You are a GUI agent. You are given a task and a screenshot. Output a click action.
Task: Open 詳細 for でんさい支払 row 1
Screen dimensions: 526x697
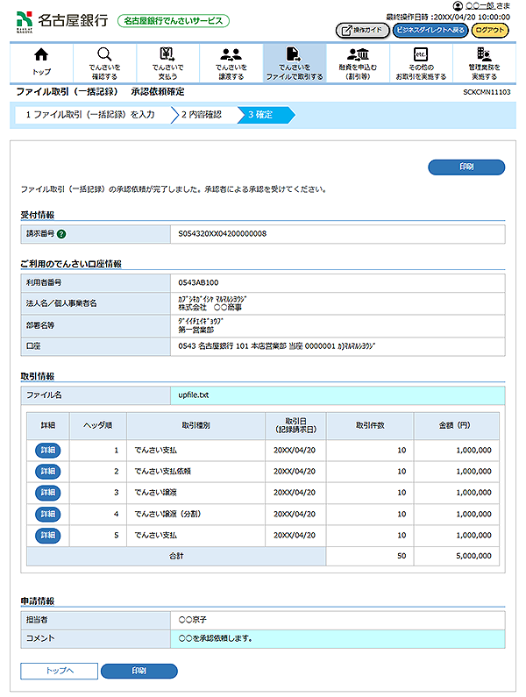coord(48,451)
